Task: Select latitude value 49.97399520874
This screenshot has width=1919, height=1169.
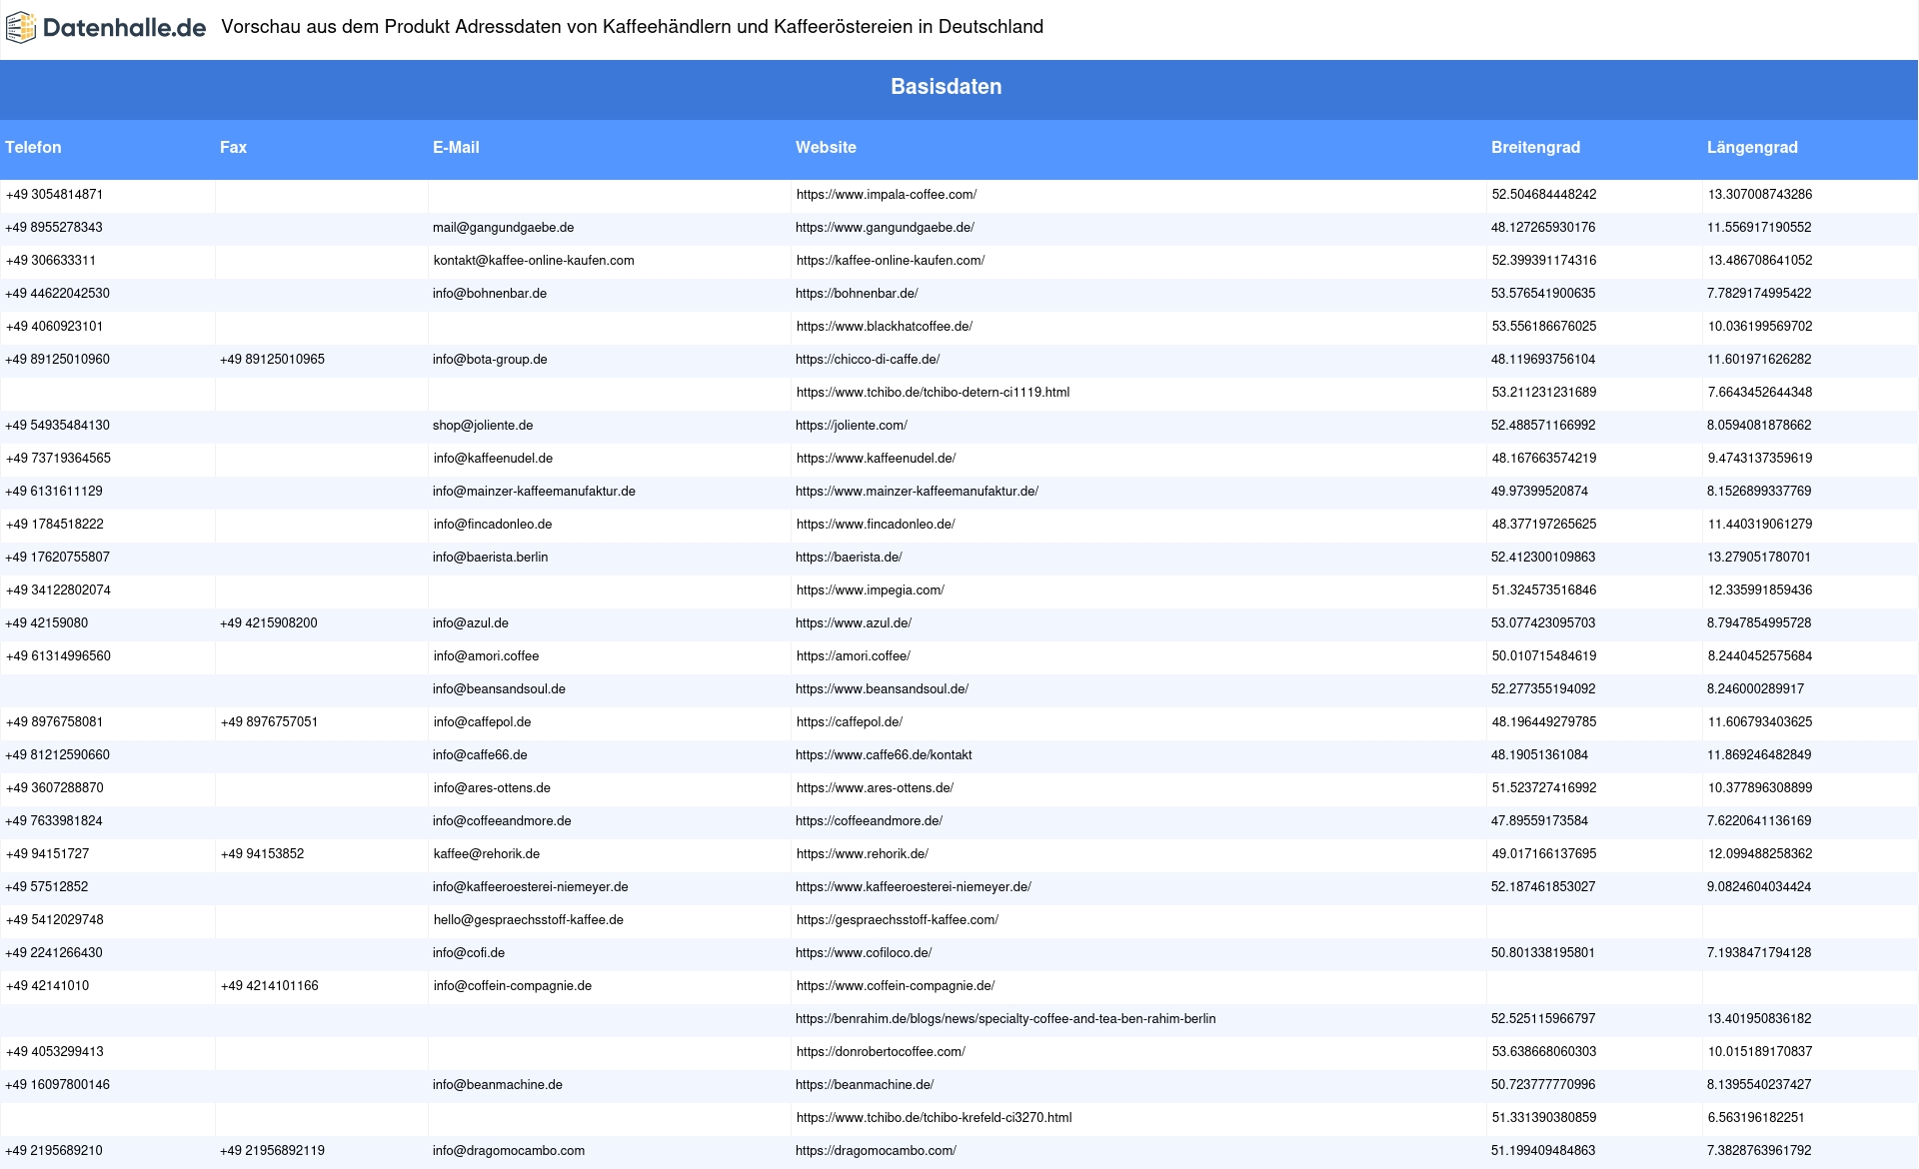Action: tap(1539, 492)
